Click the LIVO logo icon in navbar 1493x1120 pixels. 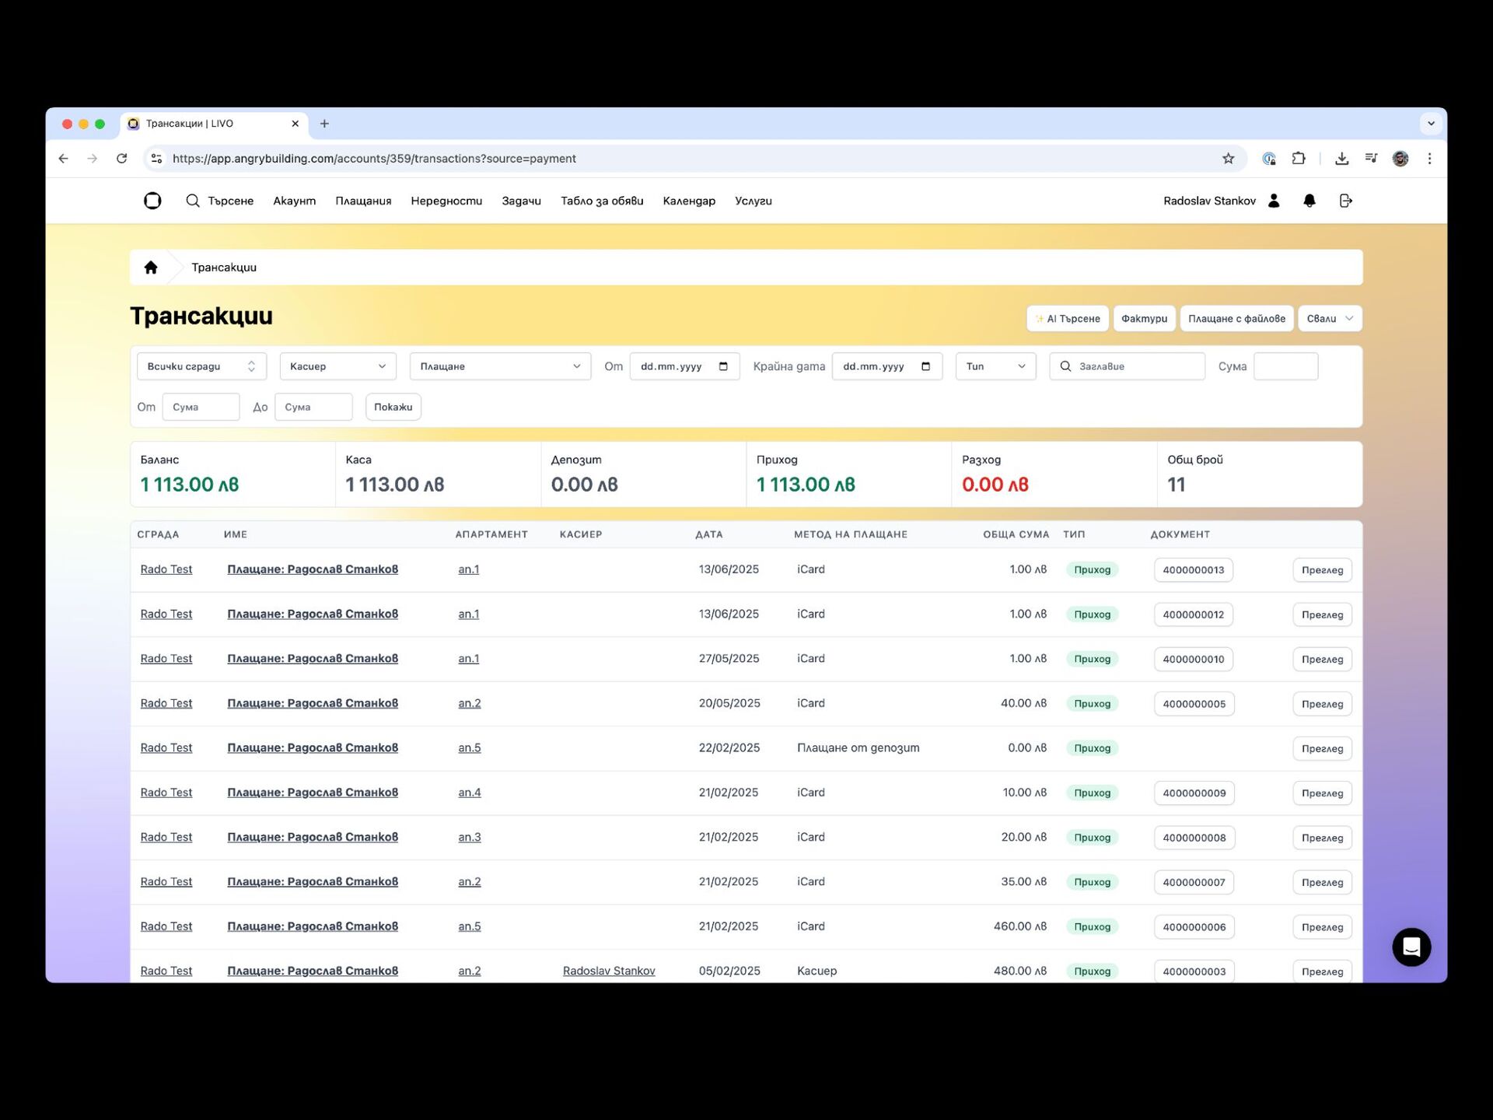(152, 201)
